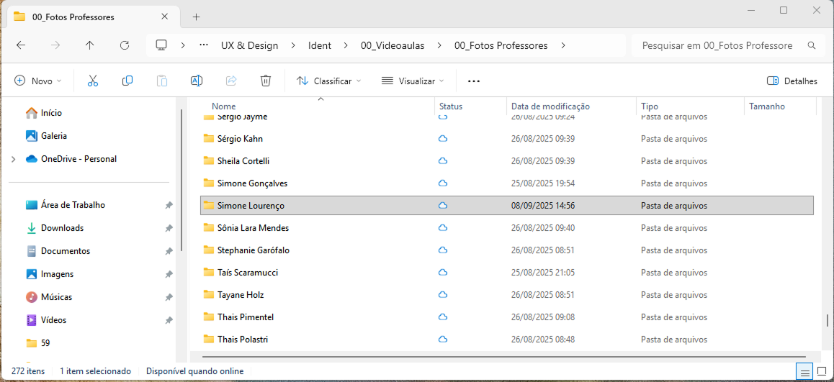Open the Classificar sort dropdown
The height and width of the screenshot is (382, 834).
coord(329,81)
